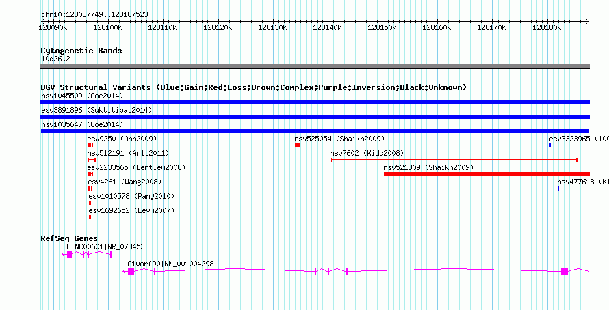Click the 128130k ruler tick label
The image size is (609, 310).
click(x=272, y=27)
